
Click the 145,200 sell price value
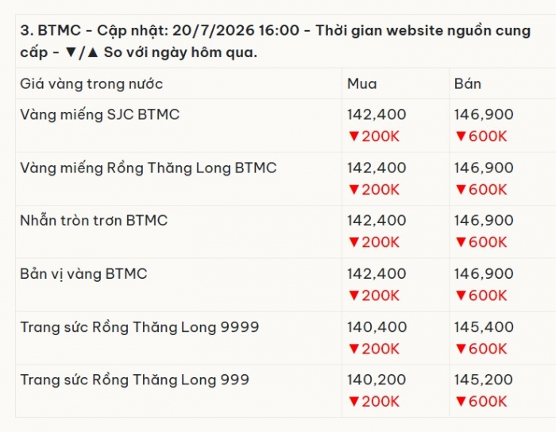pos(483,380)
